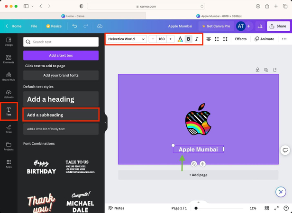Open Safari sidebar dropdown chevron
Viewport: 292px width, 213px height.
pos(32,6)
